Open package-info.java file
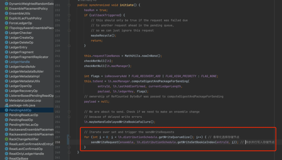The height and width of the screenshot is (160, 282). (22, 106)
